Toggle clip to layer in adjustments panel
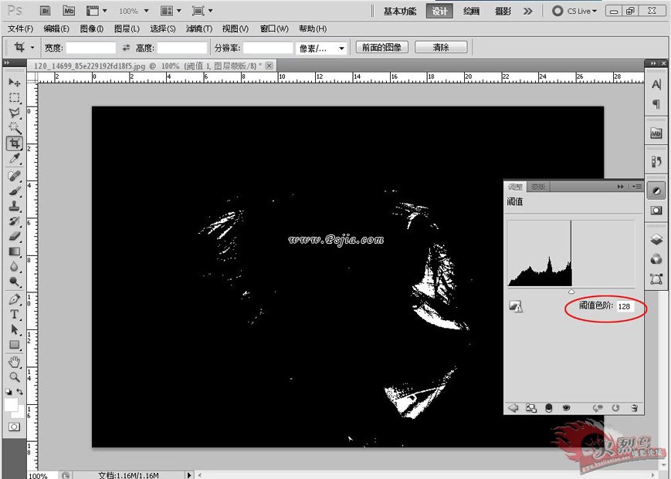The width and height of the screenshot is (671, 479). [548, 408]
